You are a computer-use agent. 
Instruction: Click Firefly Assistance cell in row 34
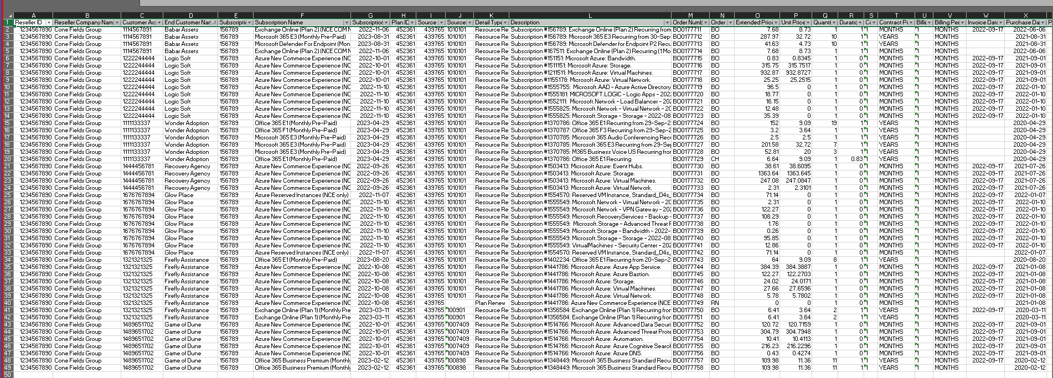(190, 260)
